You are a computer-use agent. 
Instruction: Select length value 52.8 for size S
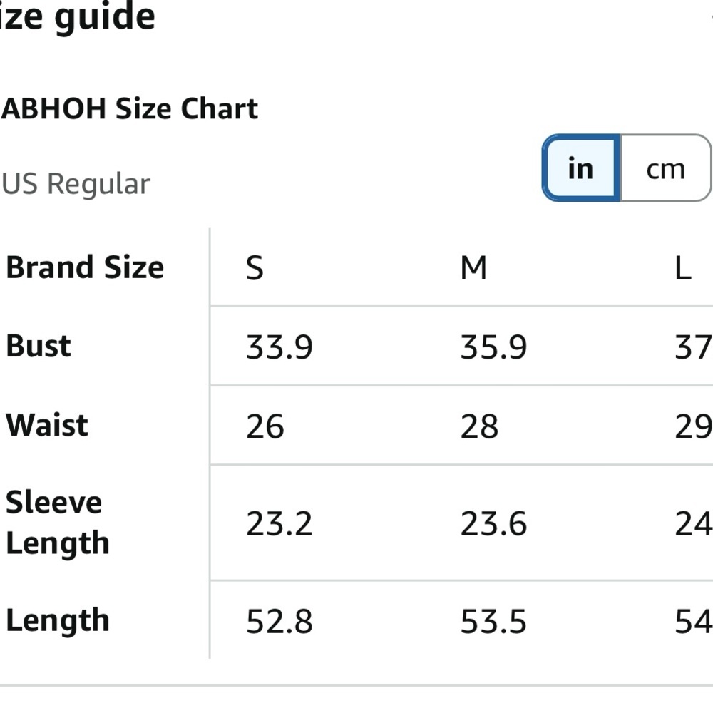coord(279,622)
